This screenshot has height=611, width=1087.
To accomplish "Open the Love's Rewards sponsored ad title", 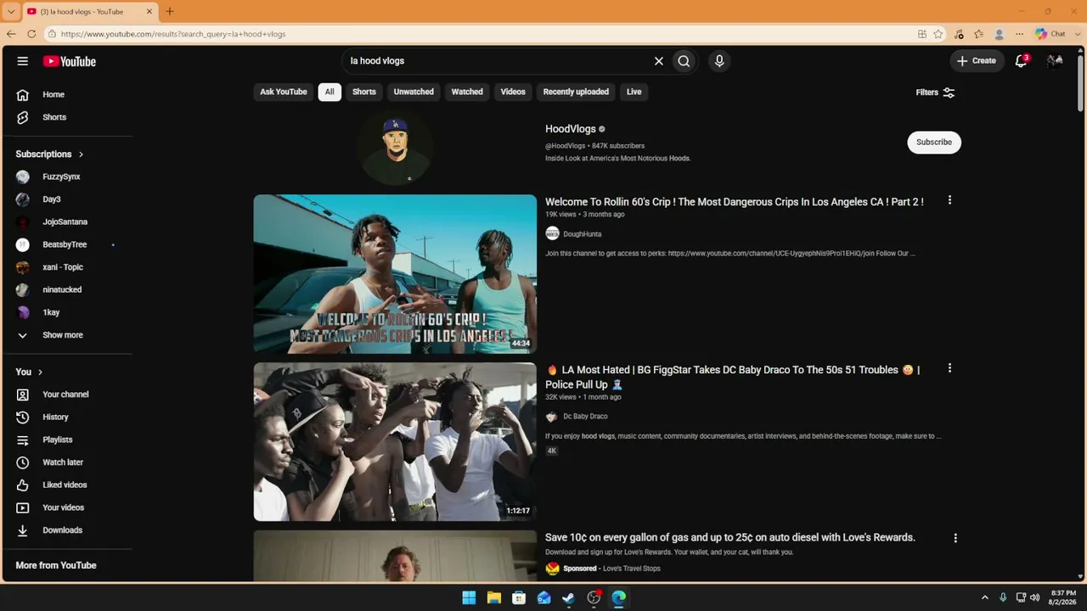I will [730, 537].
